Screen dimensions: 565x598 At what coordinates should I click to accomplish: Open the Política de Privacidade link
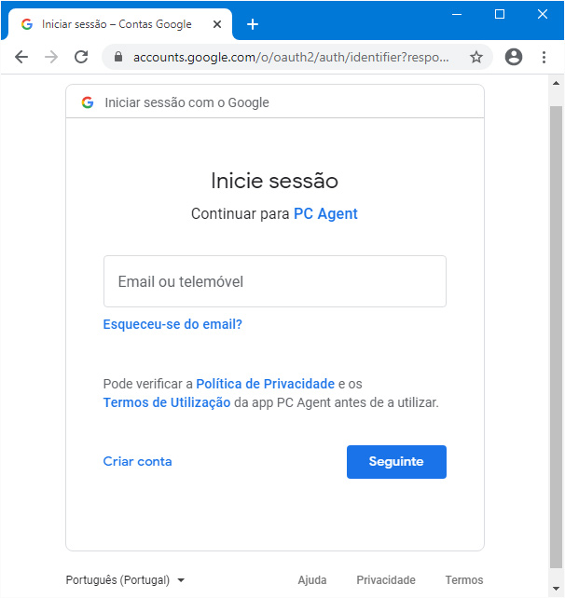(x=266, y=384)
